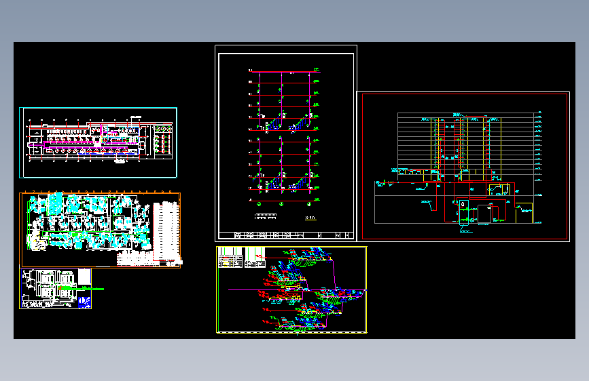Select the small blue-background plan sheet
Screen dimensions: 589x381
(x=56, y=288)
